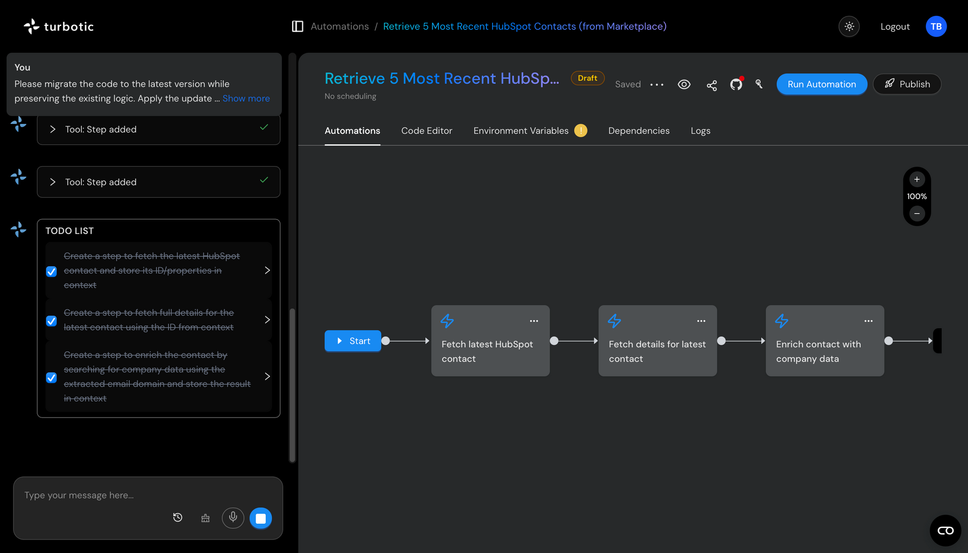Screen dimensions: 968x553
Task: Click the share icon
Action: point(712,85)
